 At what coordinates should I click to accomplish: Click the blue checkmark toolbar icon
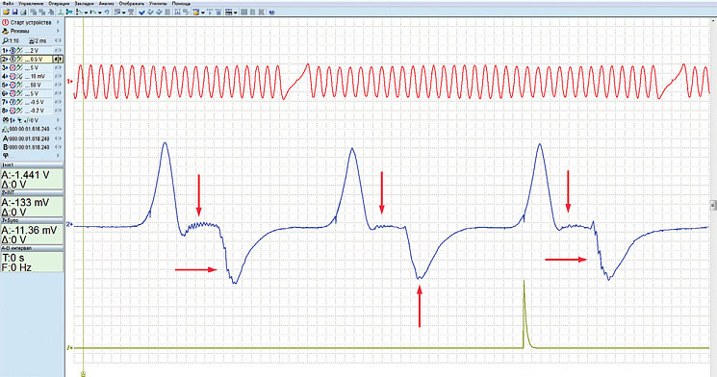coord(141,13)
